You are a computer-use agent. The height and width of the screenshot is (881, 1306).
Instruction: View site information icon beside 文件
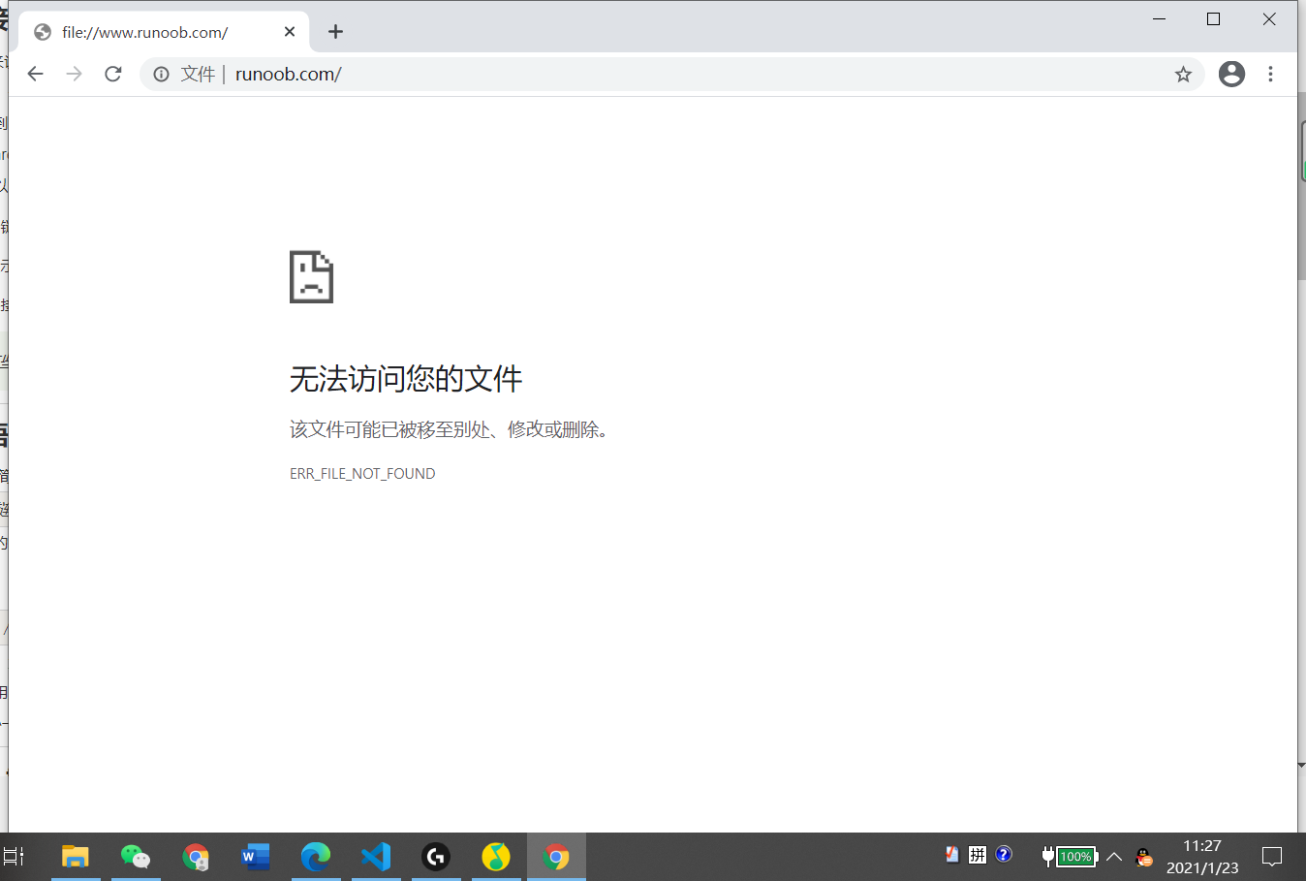162,75
